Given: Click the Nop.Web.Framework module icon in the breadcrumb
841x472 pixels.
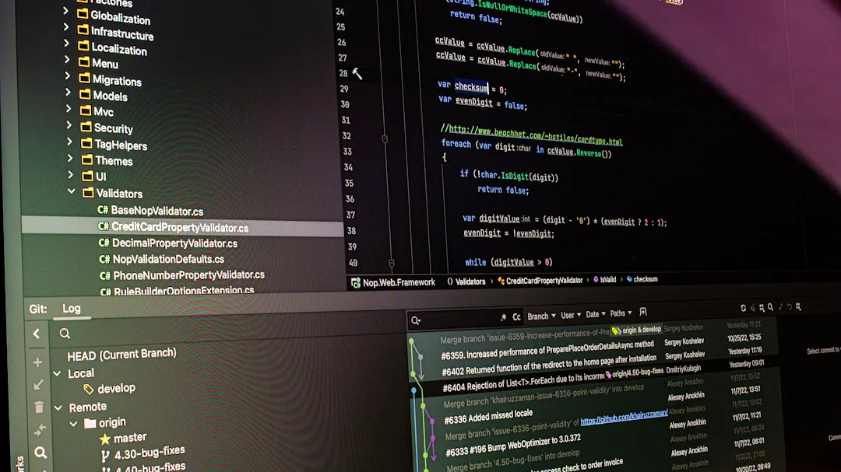Looking at the screenshot, I should pyautogui.click(x=354, y=282).
